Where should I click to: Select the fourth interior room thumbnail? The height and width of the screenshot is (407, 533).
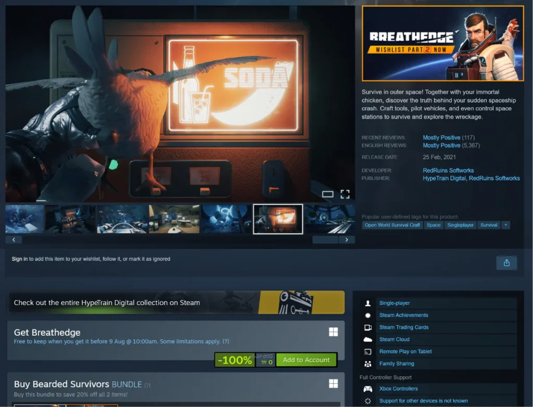pyautogui.click(x=174, y=219)
